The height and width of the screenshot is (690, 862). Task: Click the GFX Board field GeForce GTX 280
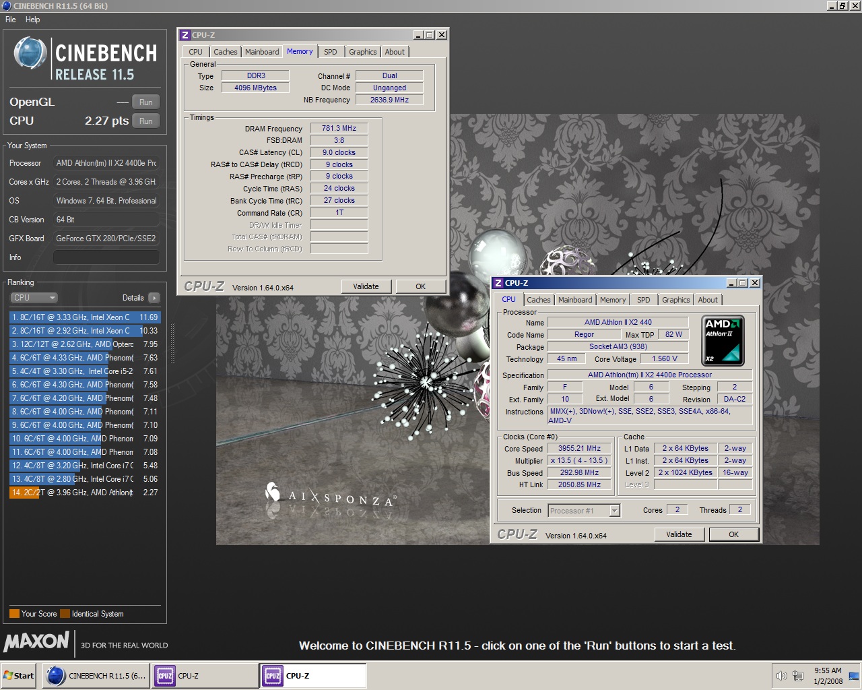(x=106, y=239)
